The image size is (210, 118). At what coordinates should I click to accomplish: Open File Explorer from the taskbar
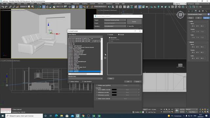(x=62, y=116)
